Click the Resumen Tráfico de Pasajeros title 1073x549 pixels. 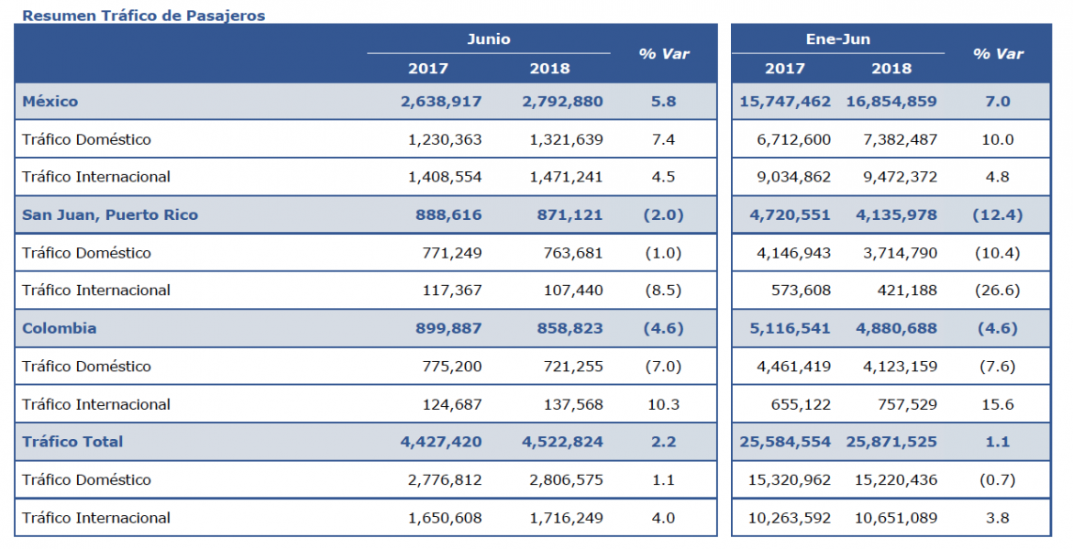[144, 15]
